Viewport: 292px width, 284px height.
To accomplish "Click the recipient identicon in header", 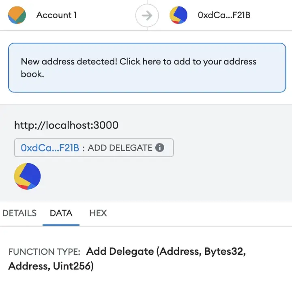I will tap(178, 15).
